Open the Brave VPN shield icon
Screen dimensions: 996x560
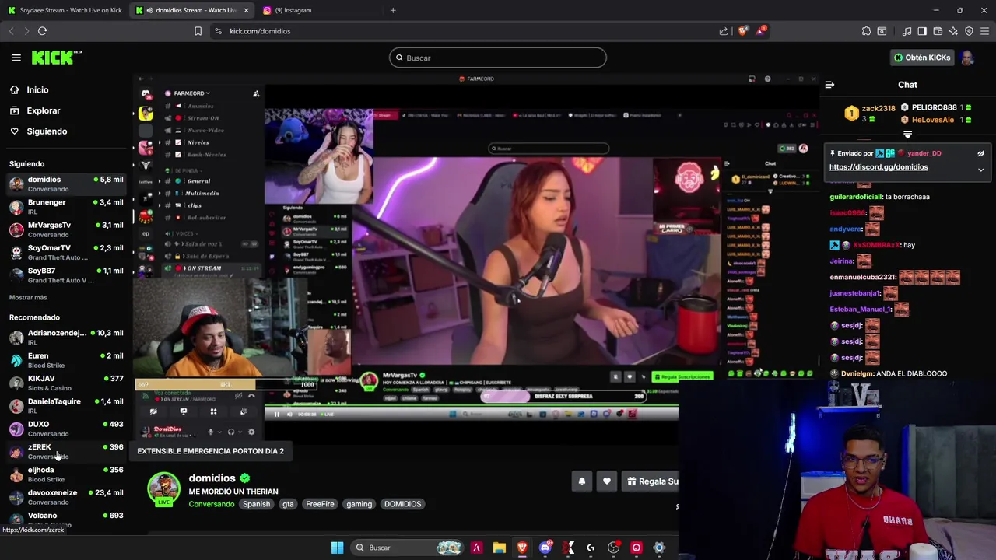(x=969, y=31)
